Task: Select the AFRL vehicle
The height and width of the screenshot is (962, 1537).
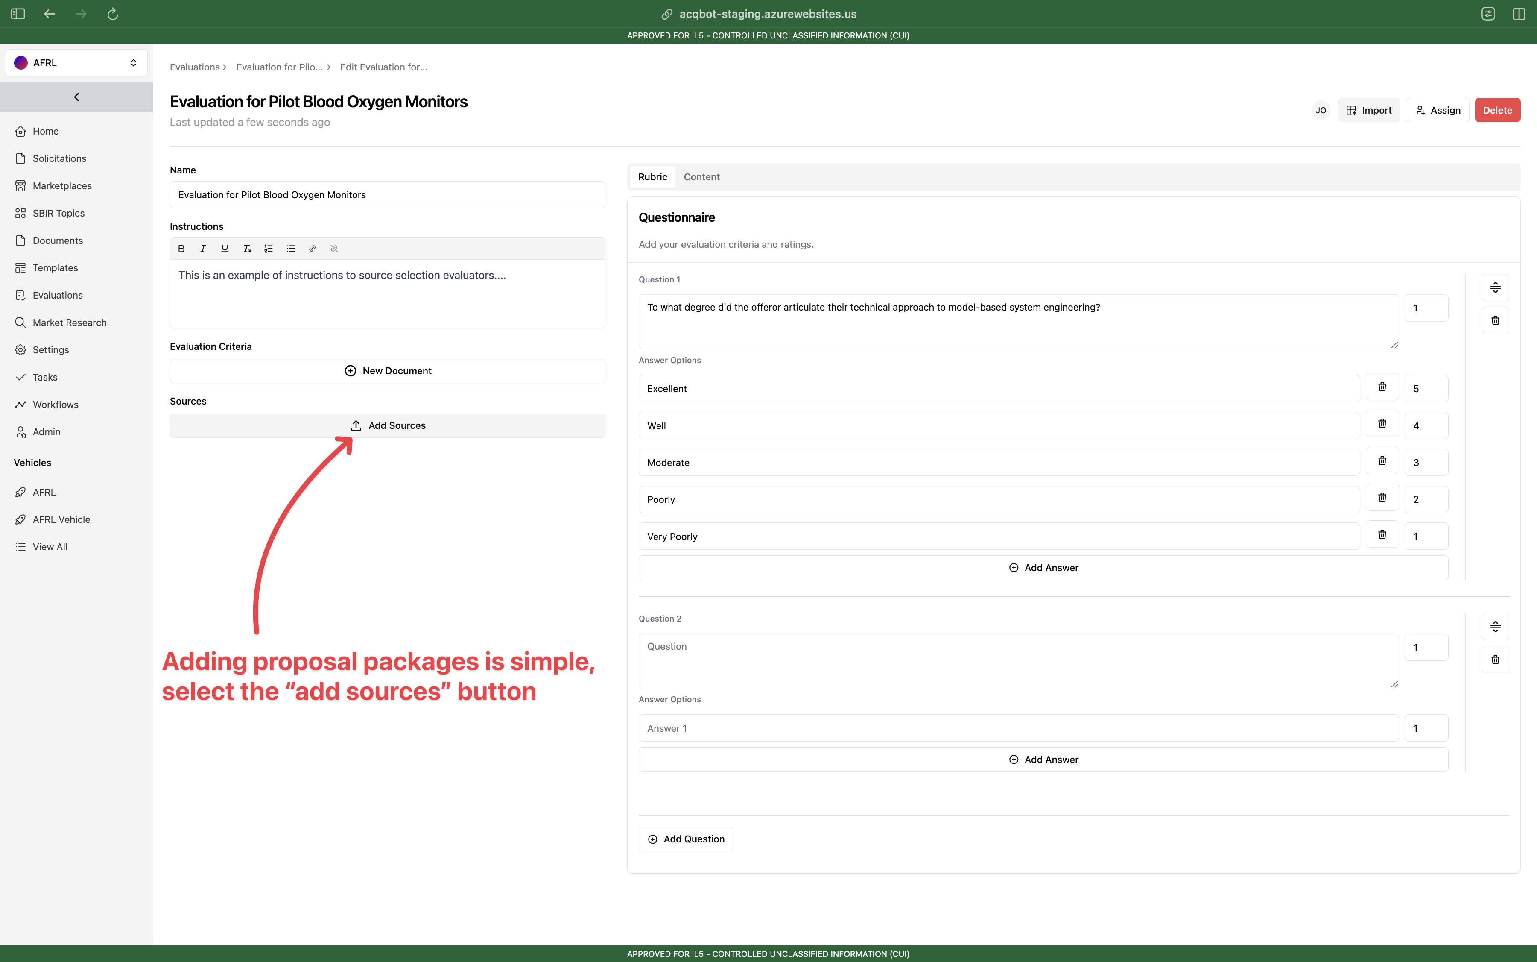Action: point(44,493)
